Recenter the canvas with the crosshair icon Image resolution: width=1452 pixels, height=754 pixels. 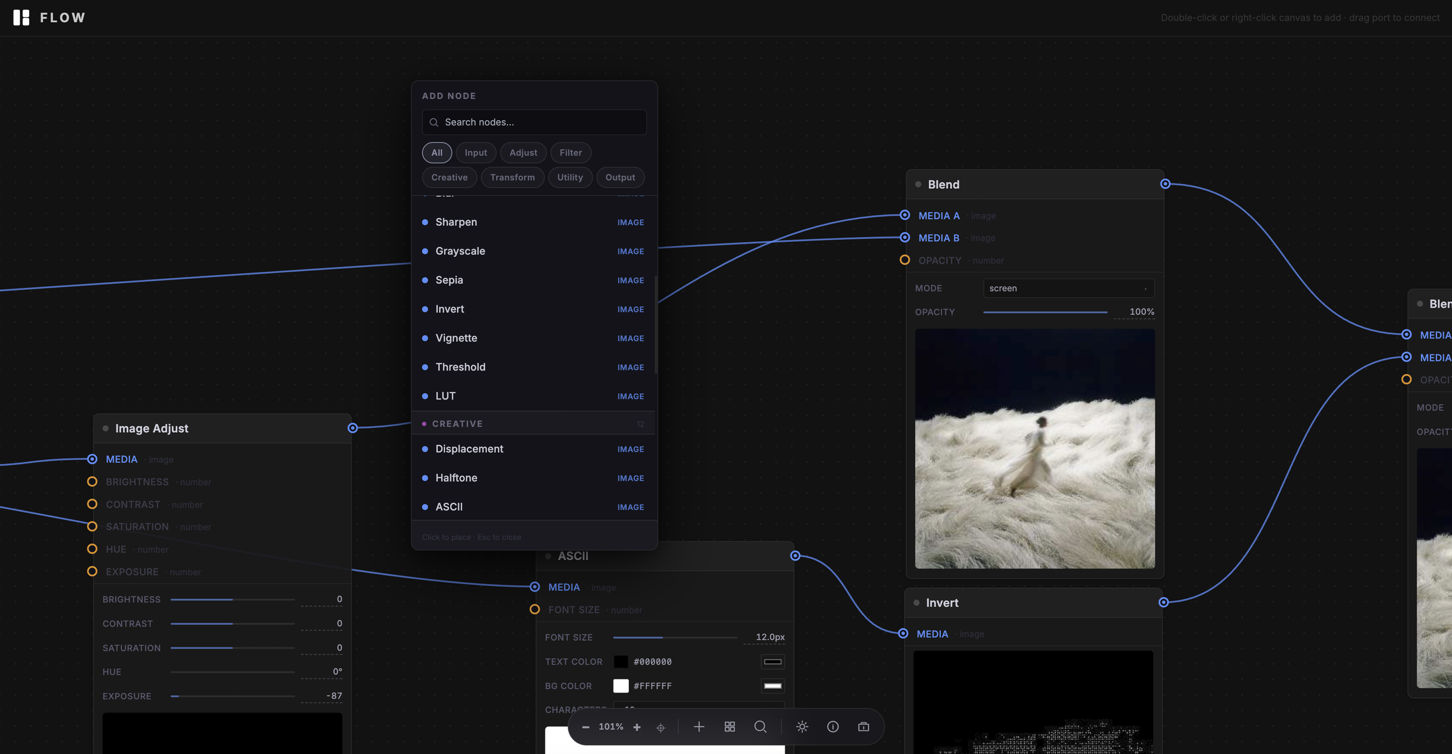pyautogui.click(x=660, y=727)
